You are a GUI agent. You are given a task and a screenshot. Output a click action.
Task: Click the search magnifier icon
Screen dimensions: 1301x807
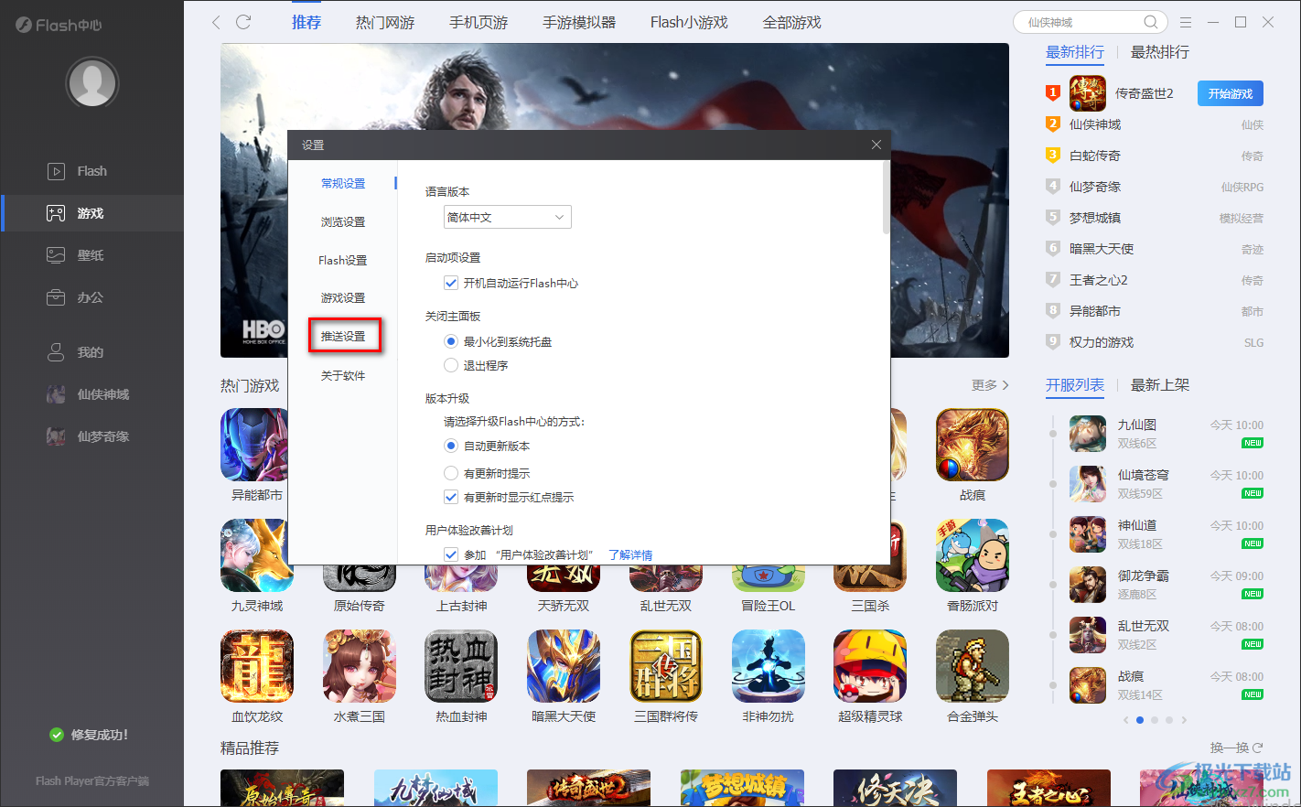click(1151, 22)
